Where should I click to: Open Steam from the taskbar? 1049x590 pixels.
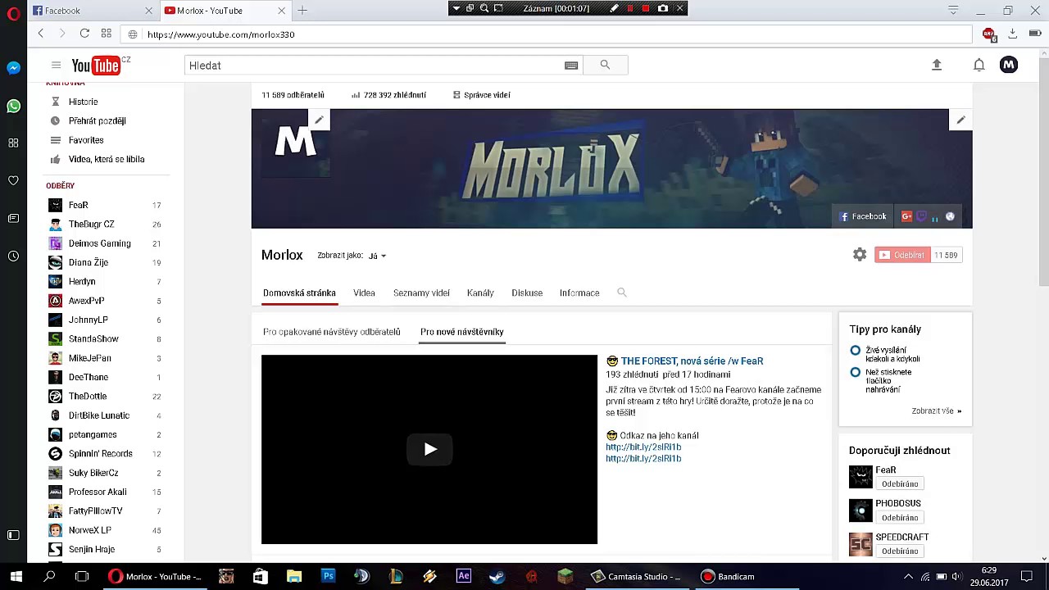click(497, 576)
